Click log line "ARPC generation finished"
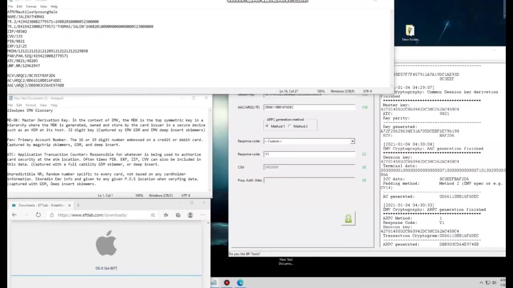The image size is (513, 288). pos(434,210)
